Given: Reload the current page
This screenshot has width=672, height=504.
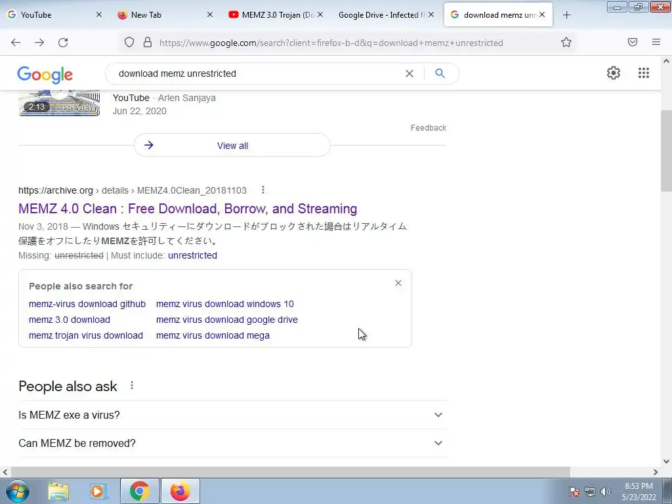Looking at the screenshot, I should [x=63, y=43].
